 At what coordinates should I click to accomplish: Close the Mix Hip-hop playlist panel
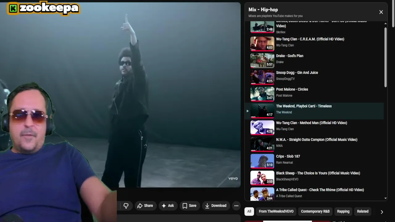click(x=381, y=12)
